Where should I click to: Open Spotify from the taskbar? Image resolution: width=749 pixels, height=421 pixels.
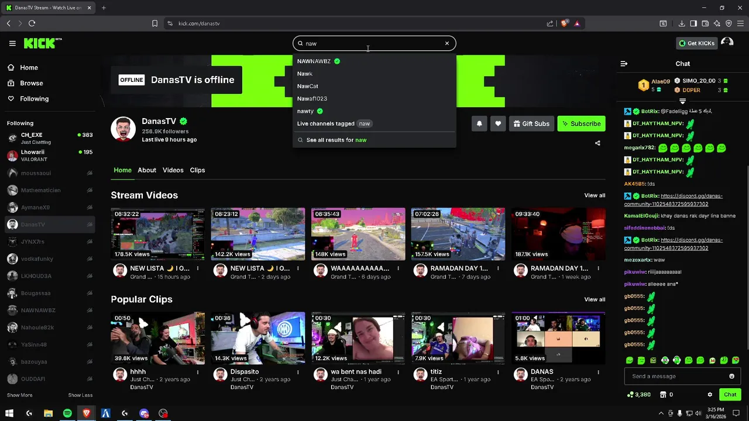click(x=67, y=413)
